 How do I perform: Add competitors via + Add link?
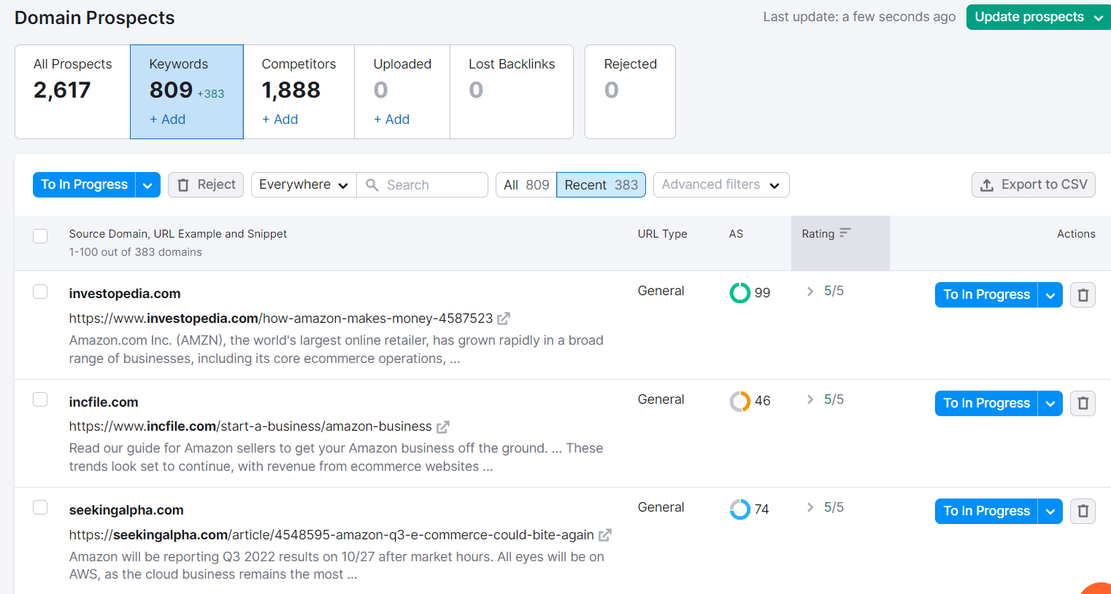[280, 120]
